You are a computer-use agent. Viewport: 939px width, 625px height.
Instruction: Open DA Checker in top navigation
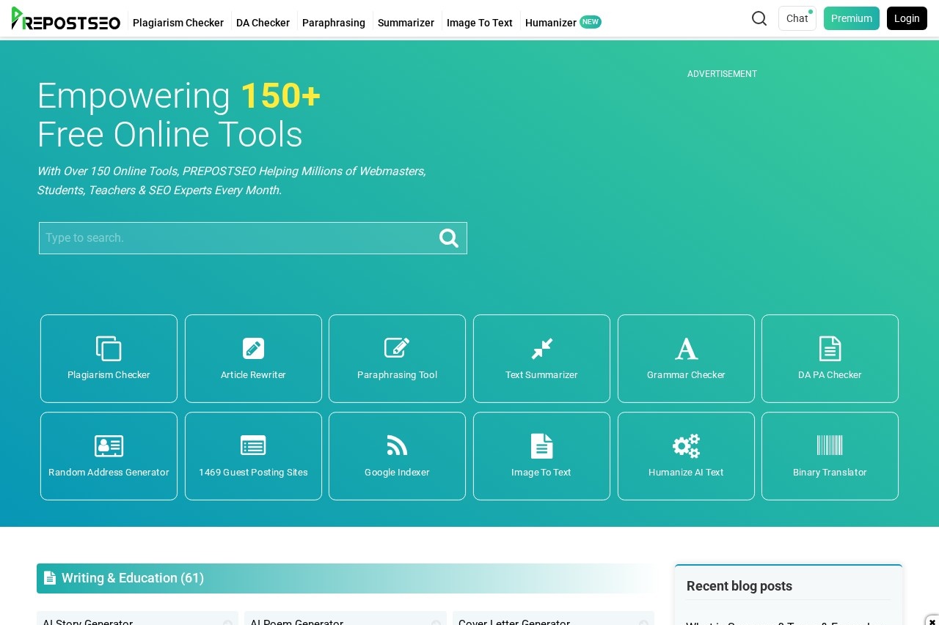[x=263, y=23]
